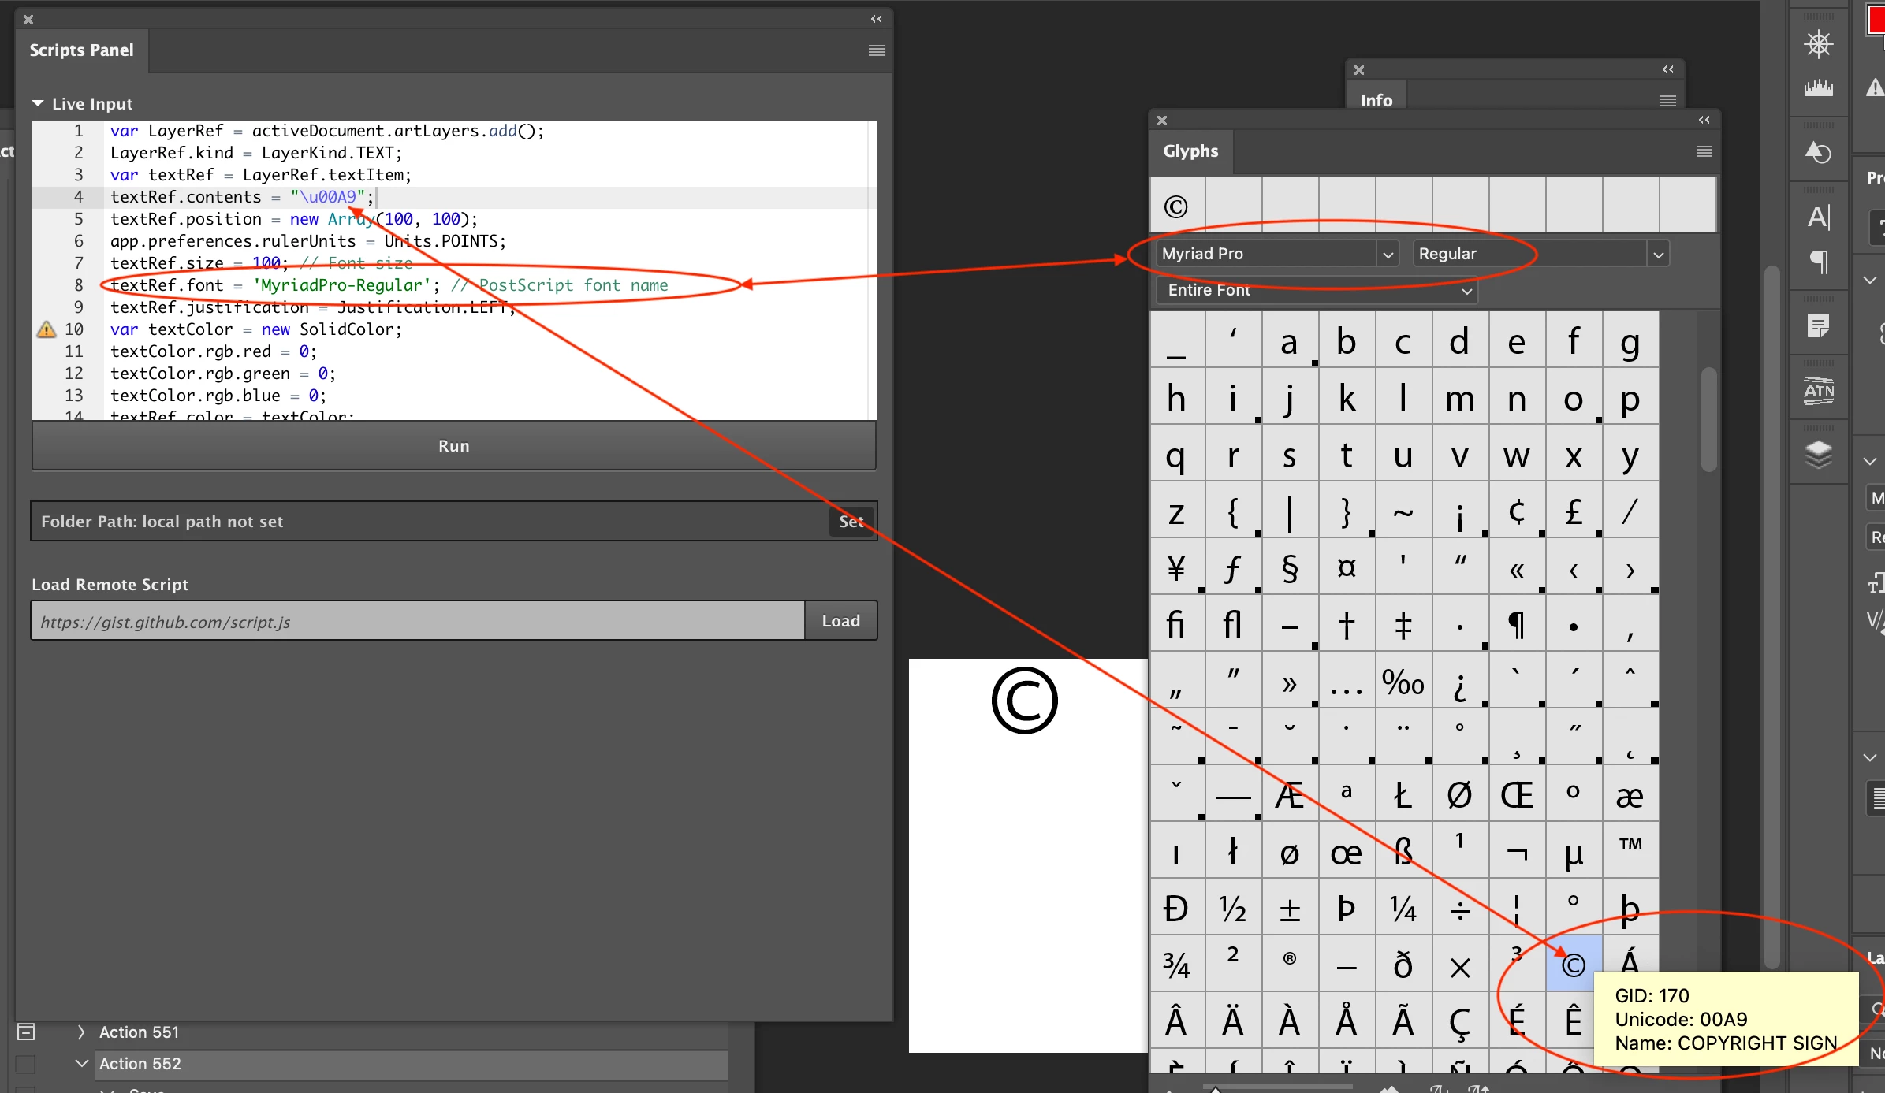Image resolution: width=1885 pixels, height=1093 pixels.
Task: Open the Character panel icon
Action: pos(1818,217)
